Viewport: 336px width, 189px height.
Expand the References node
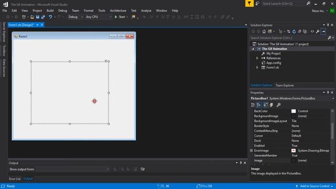pos(257,58)
